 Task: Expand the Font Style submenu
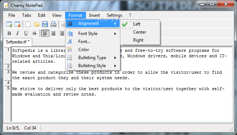[93, 34]
